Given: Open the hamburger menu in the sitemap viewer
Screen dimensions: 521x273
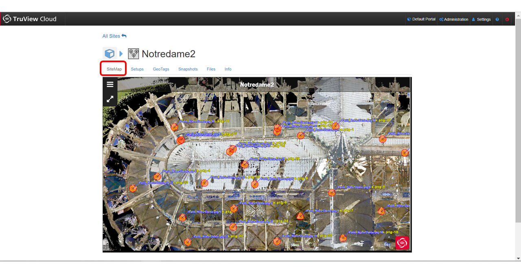Looking at the screenshot, I should click(x=110, y=84).
